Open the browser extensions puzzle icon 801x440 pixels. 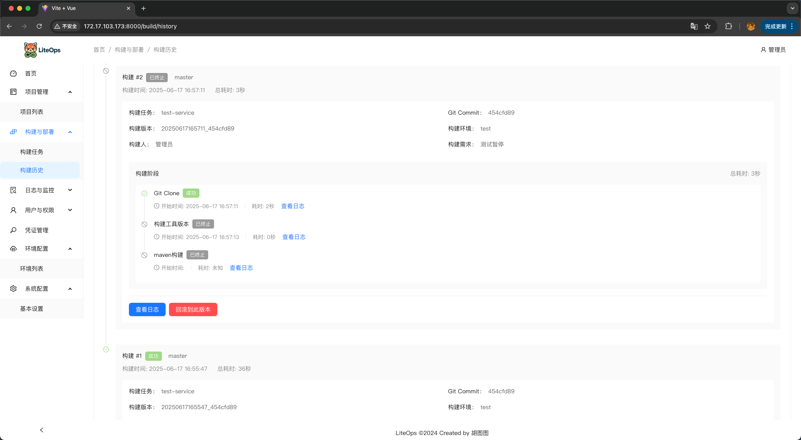[x=728, y=26]
